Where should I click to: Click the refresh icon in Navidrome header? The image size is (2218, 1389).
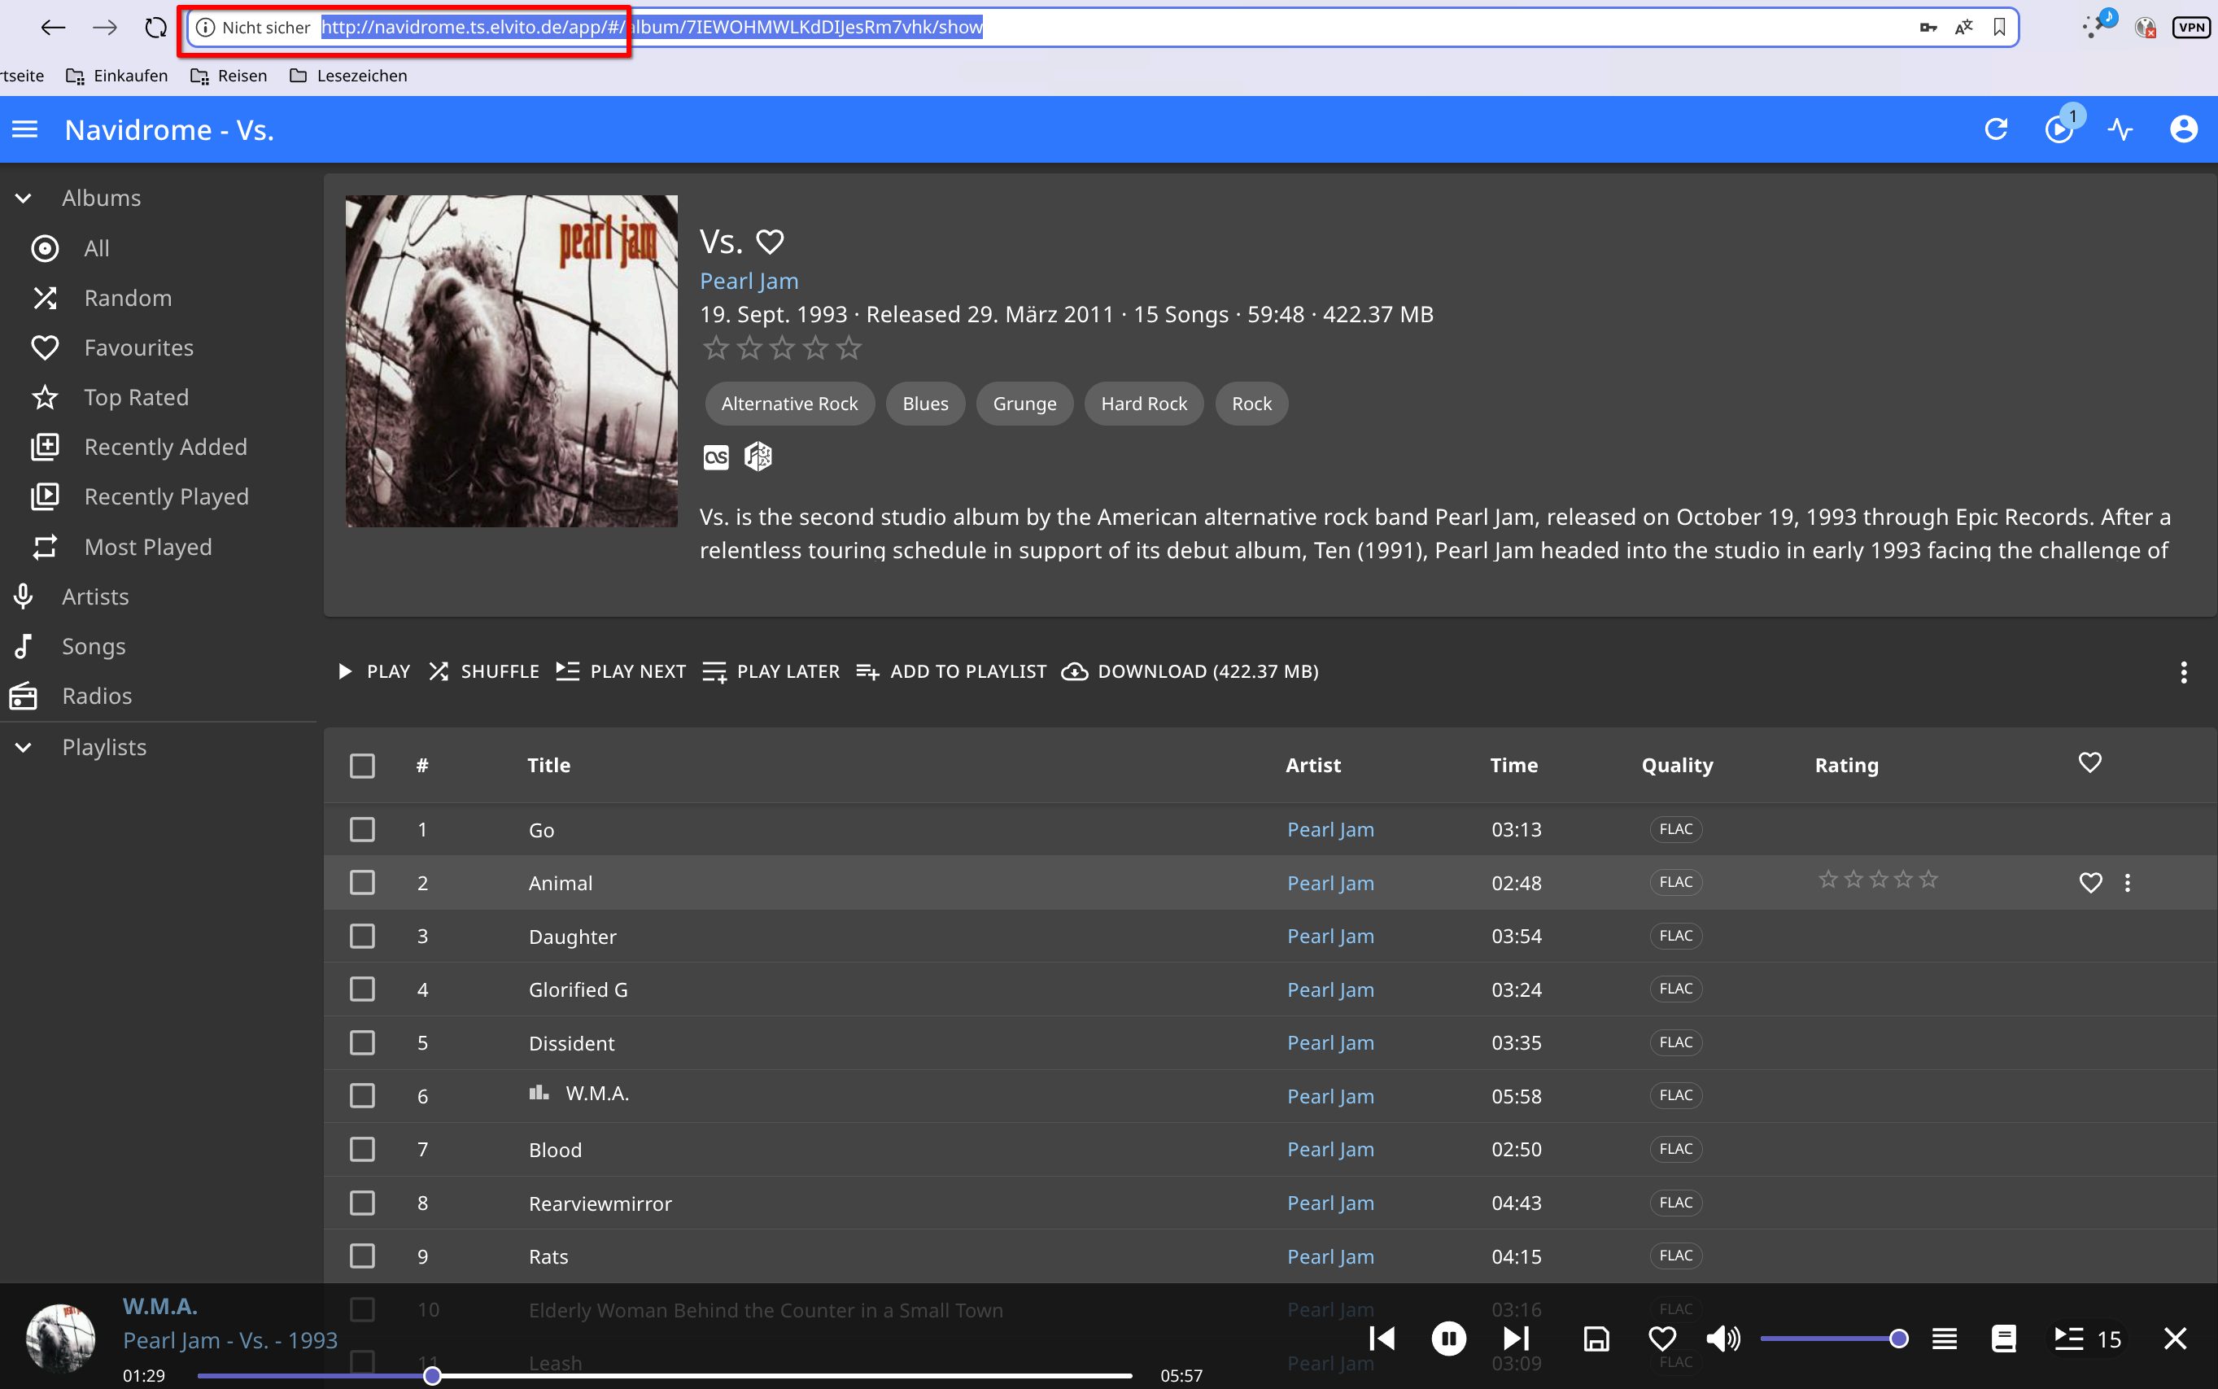(1996, 129)
